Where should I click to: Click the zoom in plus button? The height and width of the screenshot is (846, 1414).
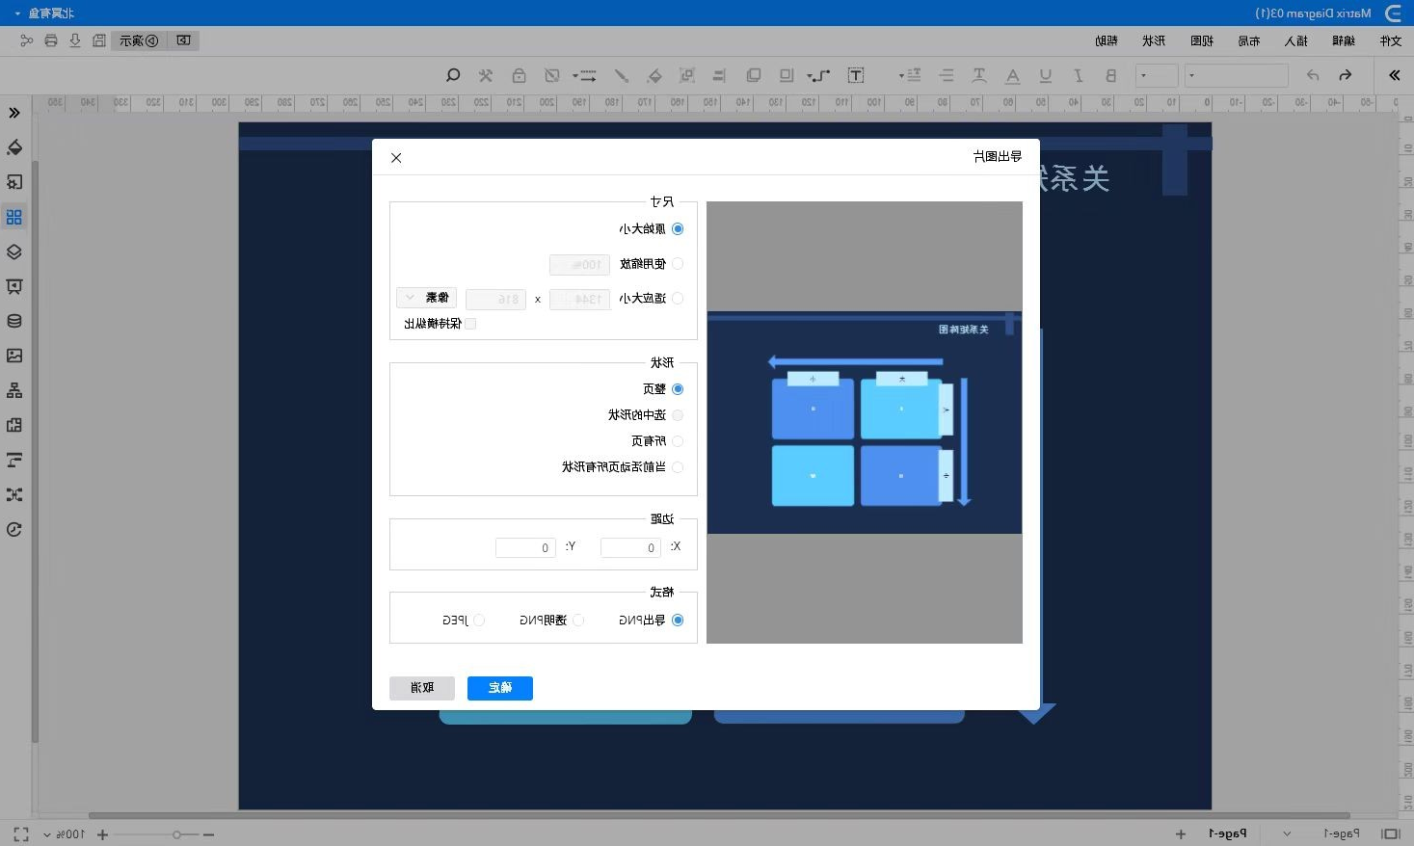[x=102, y=834]
